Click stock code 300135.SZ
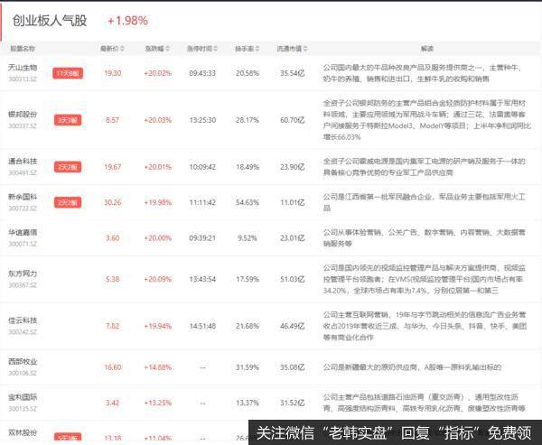Viewport: 542px width, 445px height. [x=23, y=409]
